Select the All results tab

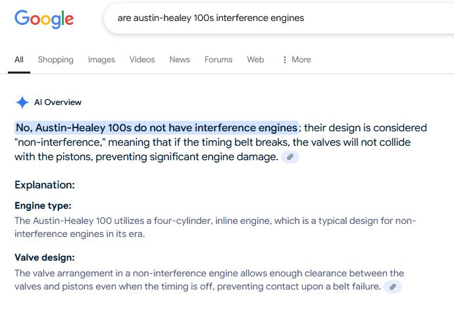tap(19, 60)
